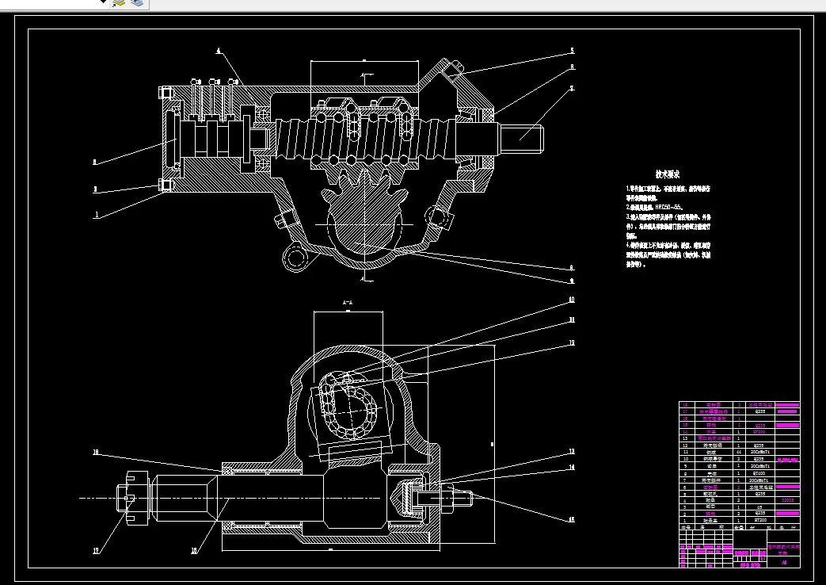Click the HT200 material cell in row 1
Screen dimensions: 826x585
759,520
